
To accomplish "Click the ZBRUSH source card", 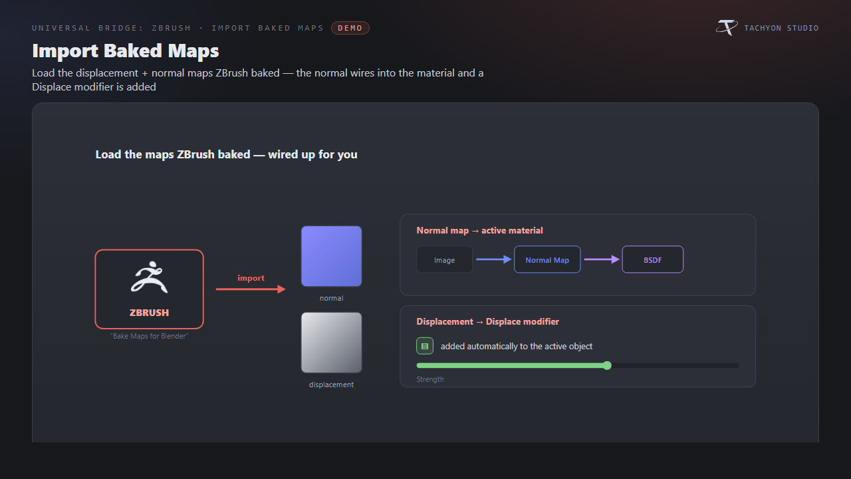I will (x=149, y=289).
